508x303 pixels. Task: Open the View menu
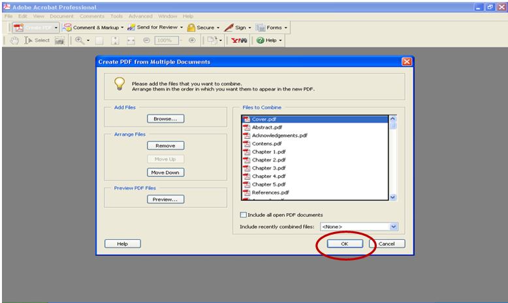[x=39, y=16]
